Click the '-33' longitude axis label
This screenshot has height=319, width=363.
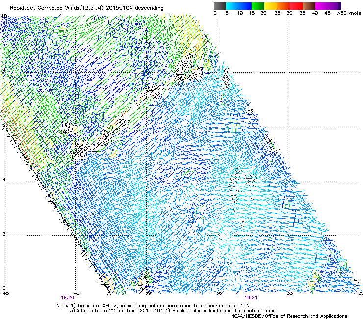pos(288,293)
